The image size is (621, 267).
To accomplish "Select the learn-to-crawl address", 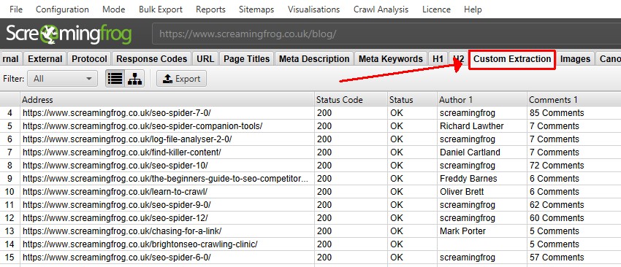I will (115, 191).
